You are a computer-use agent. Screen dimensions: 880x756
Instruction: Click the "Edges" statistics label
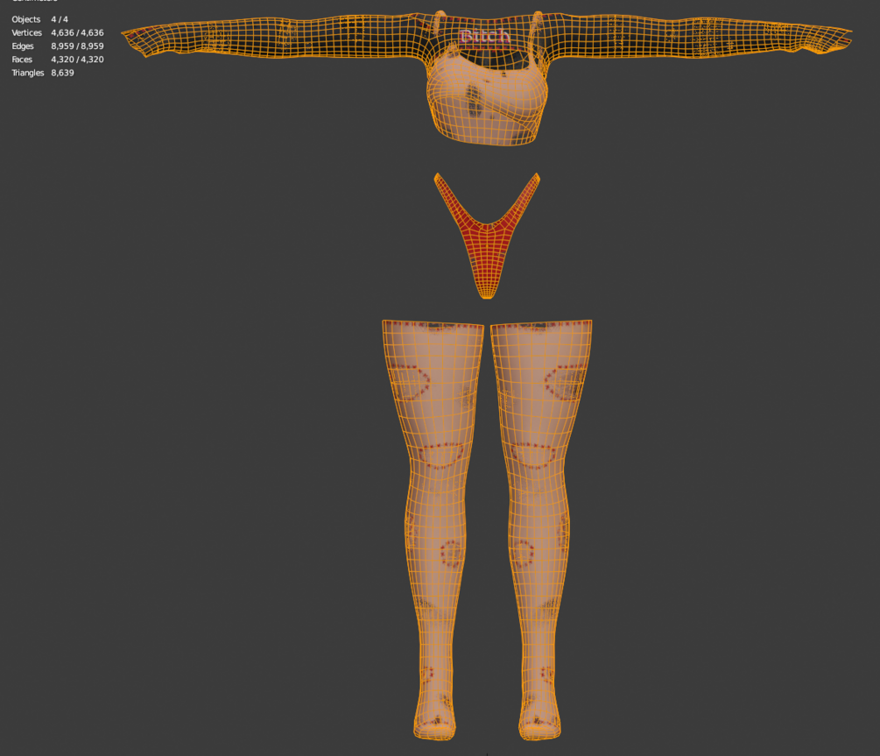23,46
